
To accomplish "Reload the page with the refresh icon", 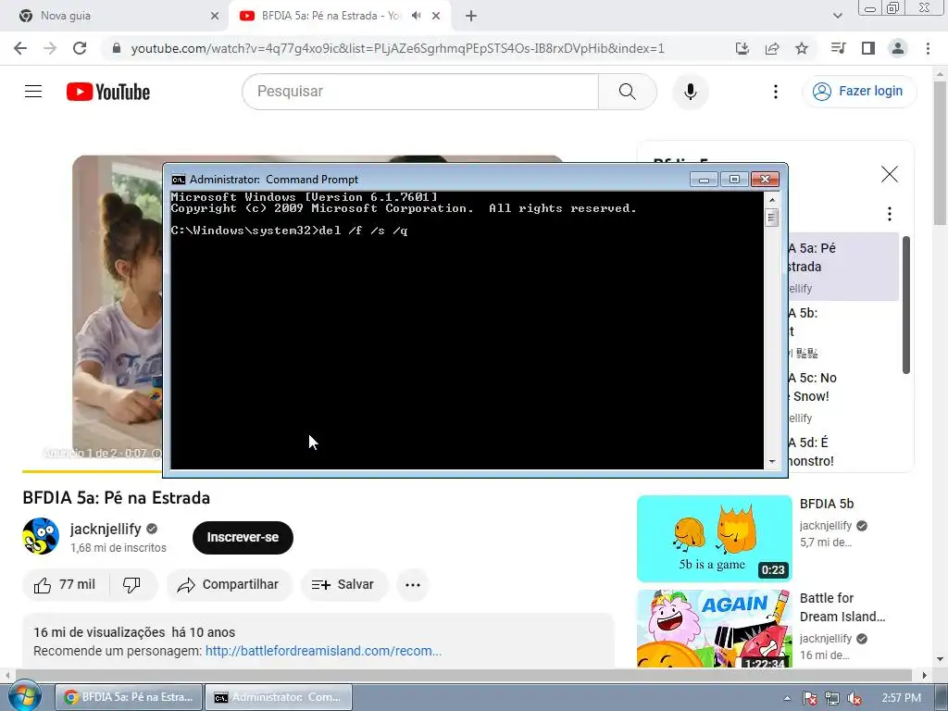I will pos(80,48).
